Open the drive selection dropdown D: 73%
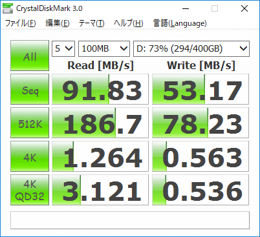Image resolution: width=260 pixels, height=237 pixels. [191, 48]
